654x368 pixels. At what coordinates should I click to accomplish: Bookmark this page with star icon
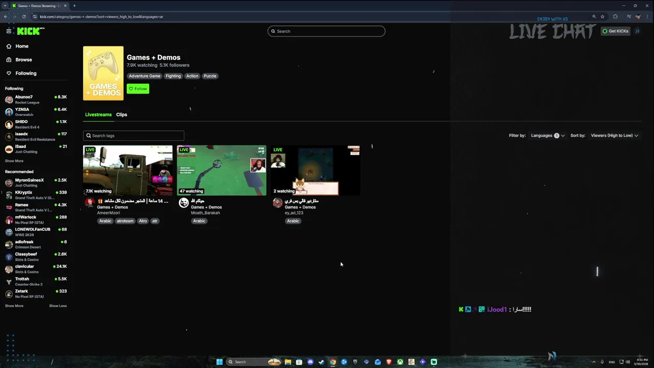[602, 16]
